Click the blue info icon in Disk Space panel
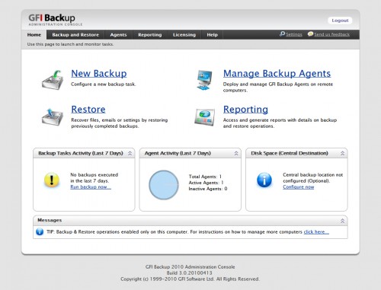Viewport: 381px width, 290px height. click(264, 180)
